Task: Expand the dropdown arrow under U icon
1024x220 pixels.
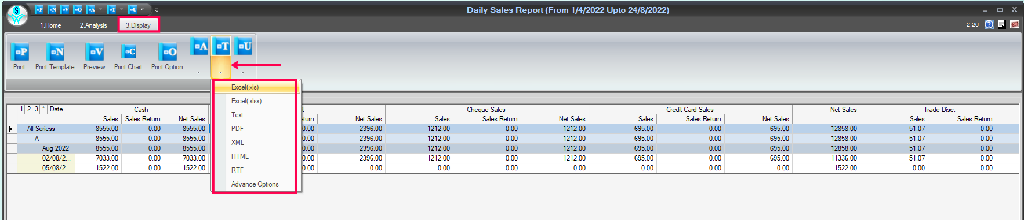Action: pos(242,73)
